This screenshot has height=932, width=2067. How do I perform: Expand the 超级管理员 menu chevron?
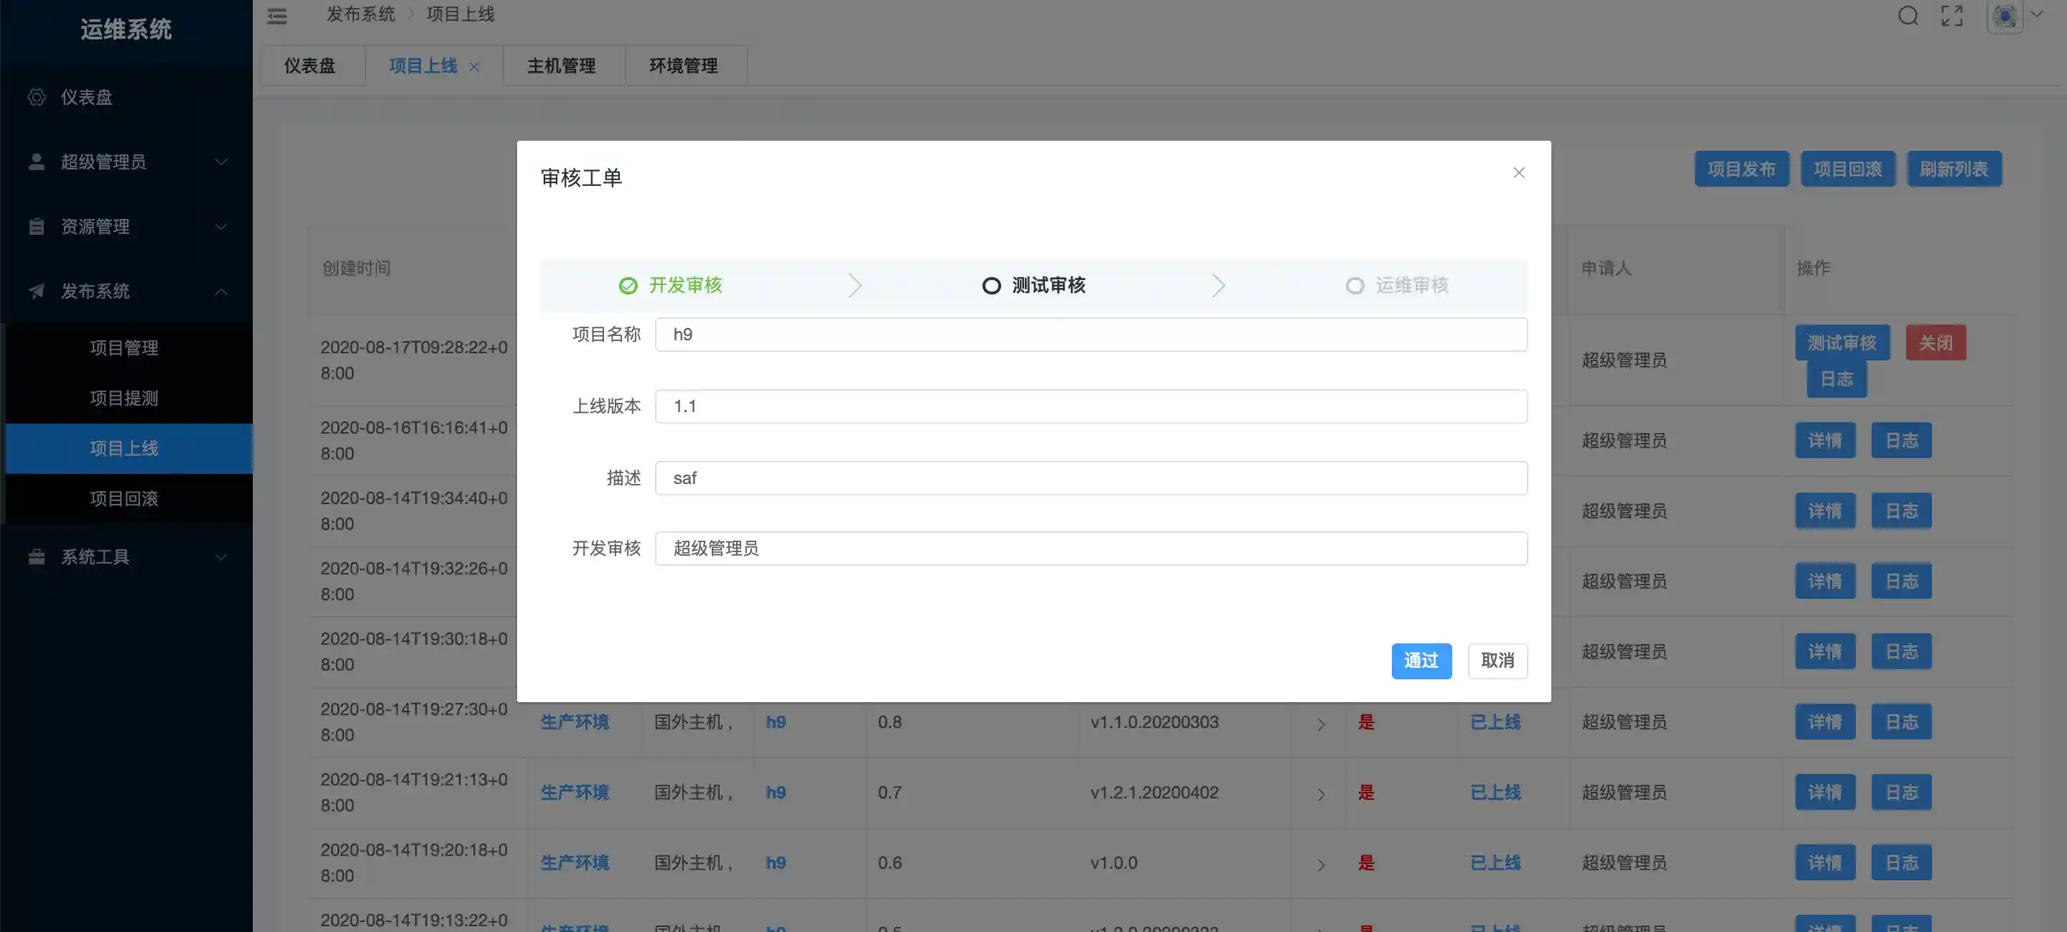pos(221,162)
